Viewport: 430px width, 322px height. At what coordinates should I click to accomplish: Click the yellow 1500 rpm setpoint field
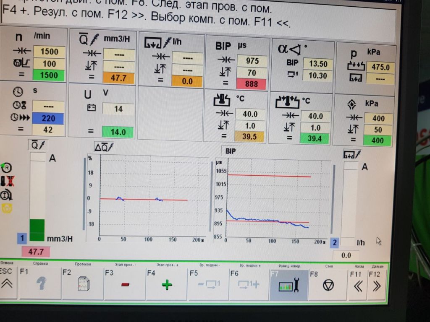50,52
